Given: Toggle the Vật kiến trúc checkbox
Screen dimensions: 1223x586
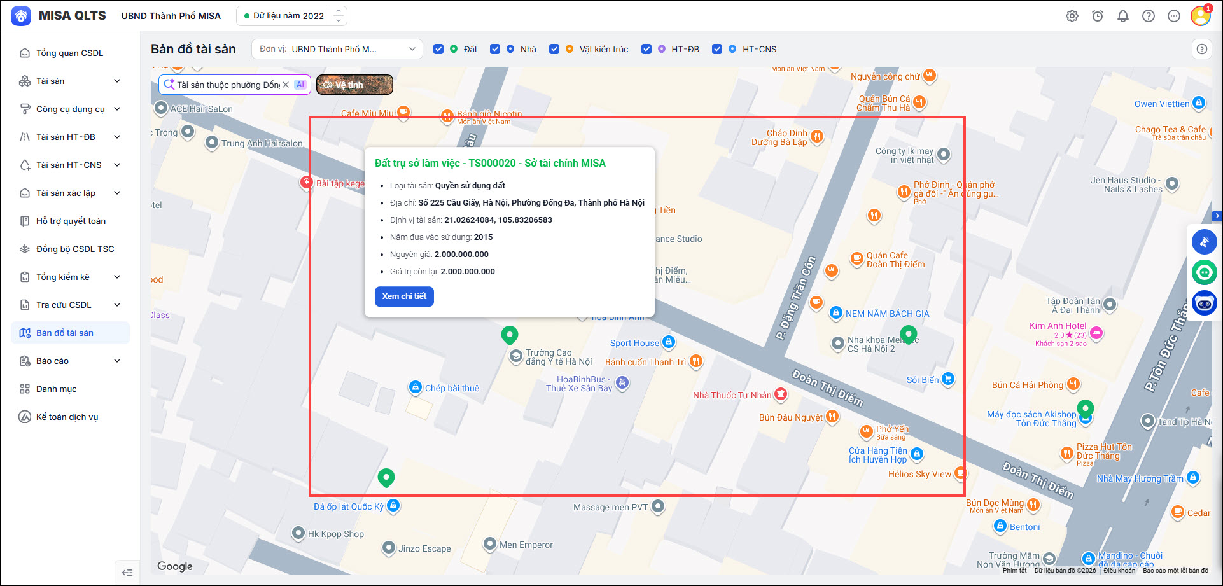Looking at the screenshot, I should (x=554, y=49).
